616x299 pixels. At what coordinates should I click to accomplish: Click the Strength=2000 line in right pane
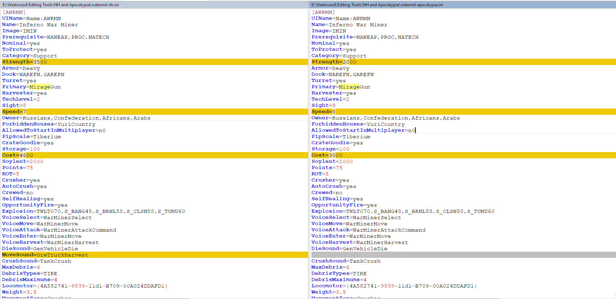click(463, 62)
